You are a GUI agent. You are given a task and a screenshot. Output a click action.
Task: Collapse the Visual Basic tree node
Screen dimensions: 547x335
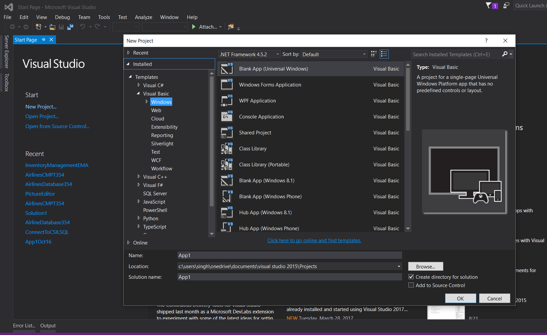(x=139, y=93)
